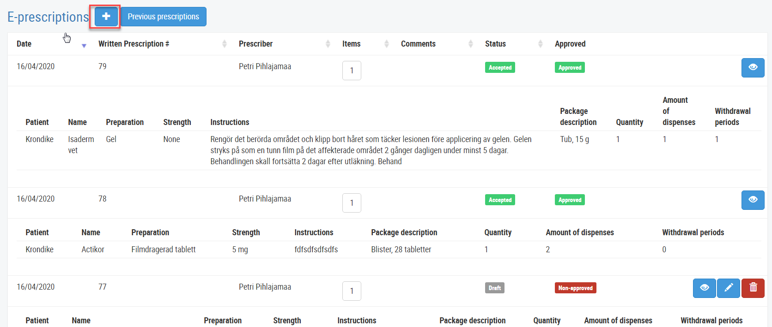Image resolution: width=772 pixels, height=327 pixels.
Task: Click items count box for prescription 78
Action: [x=352, y=203]
